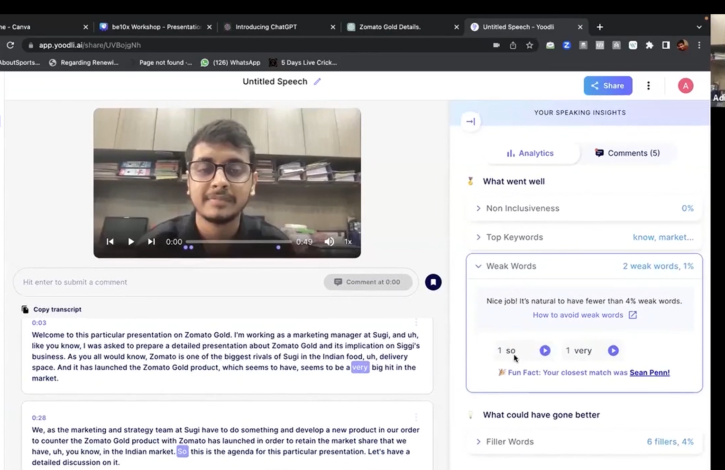Open the Yoodli more options menu
The width and height of the screenshot is (725, 470).
(649, 86)
